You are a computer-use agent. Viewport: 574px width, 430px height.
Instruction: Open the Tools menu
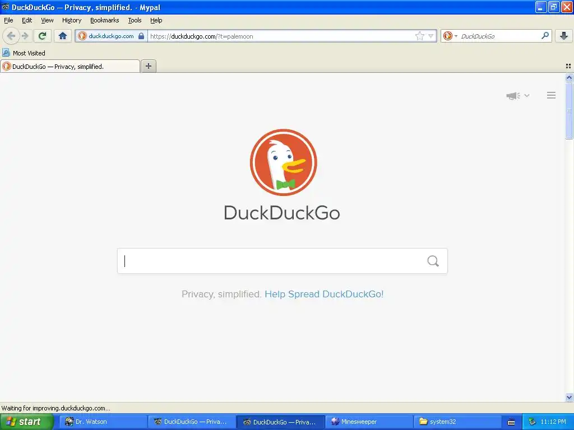click(135, 20)
